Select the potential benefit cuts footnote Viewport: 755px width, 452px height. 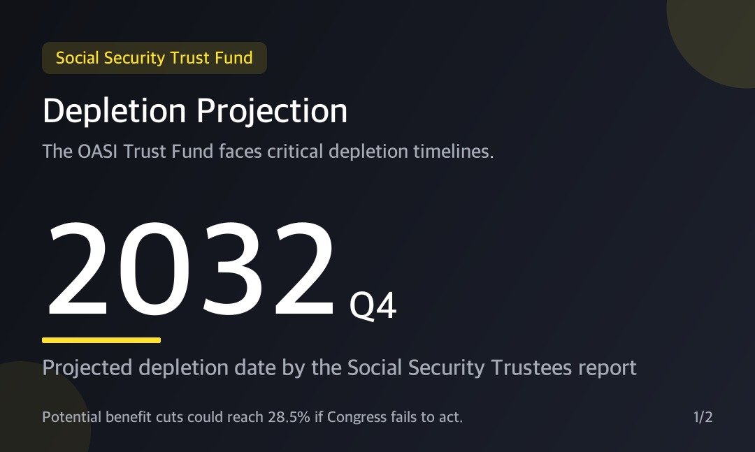tap(252, 417)
